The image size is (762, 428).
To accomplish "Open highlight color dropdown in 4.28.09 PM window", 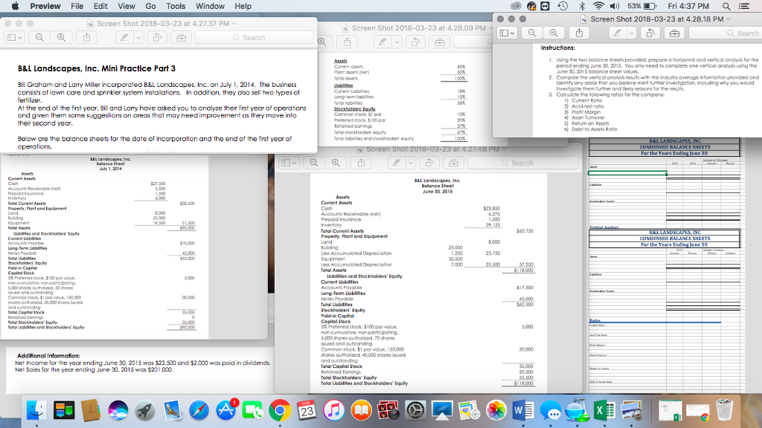I will 397,42.
